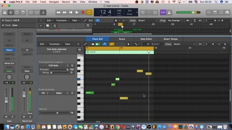This screenshot has height=130, width=232.
Task: Go to beginning of project
Action: (71, 12)
